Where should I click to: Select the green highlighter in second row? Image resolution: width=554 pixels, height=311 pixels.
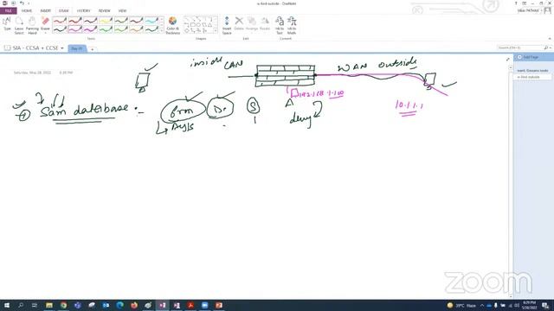click(x=106, y=29)
